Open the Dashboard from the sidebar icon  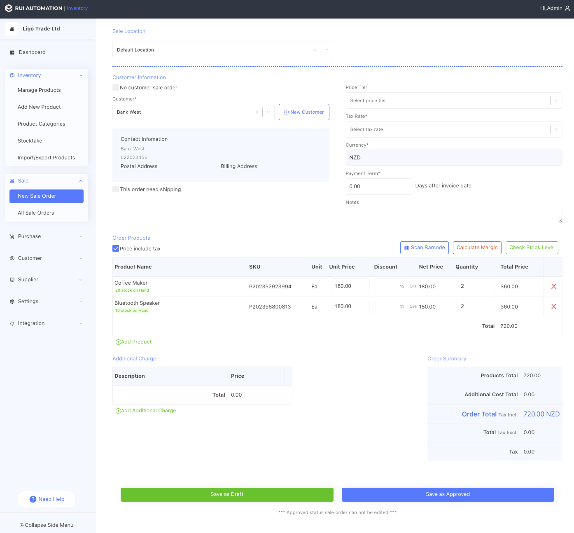point(12,52)
